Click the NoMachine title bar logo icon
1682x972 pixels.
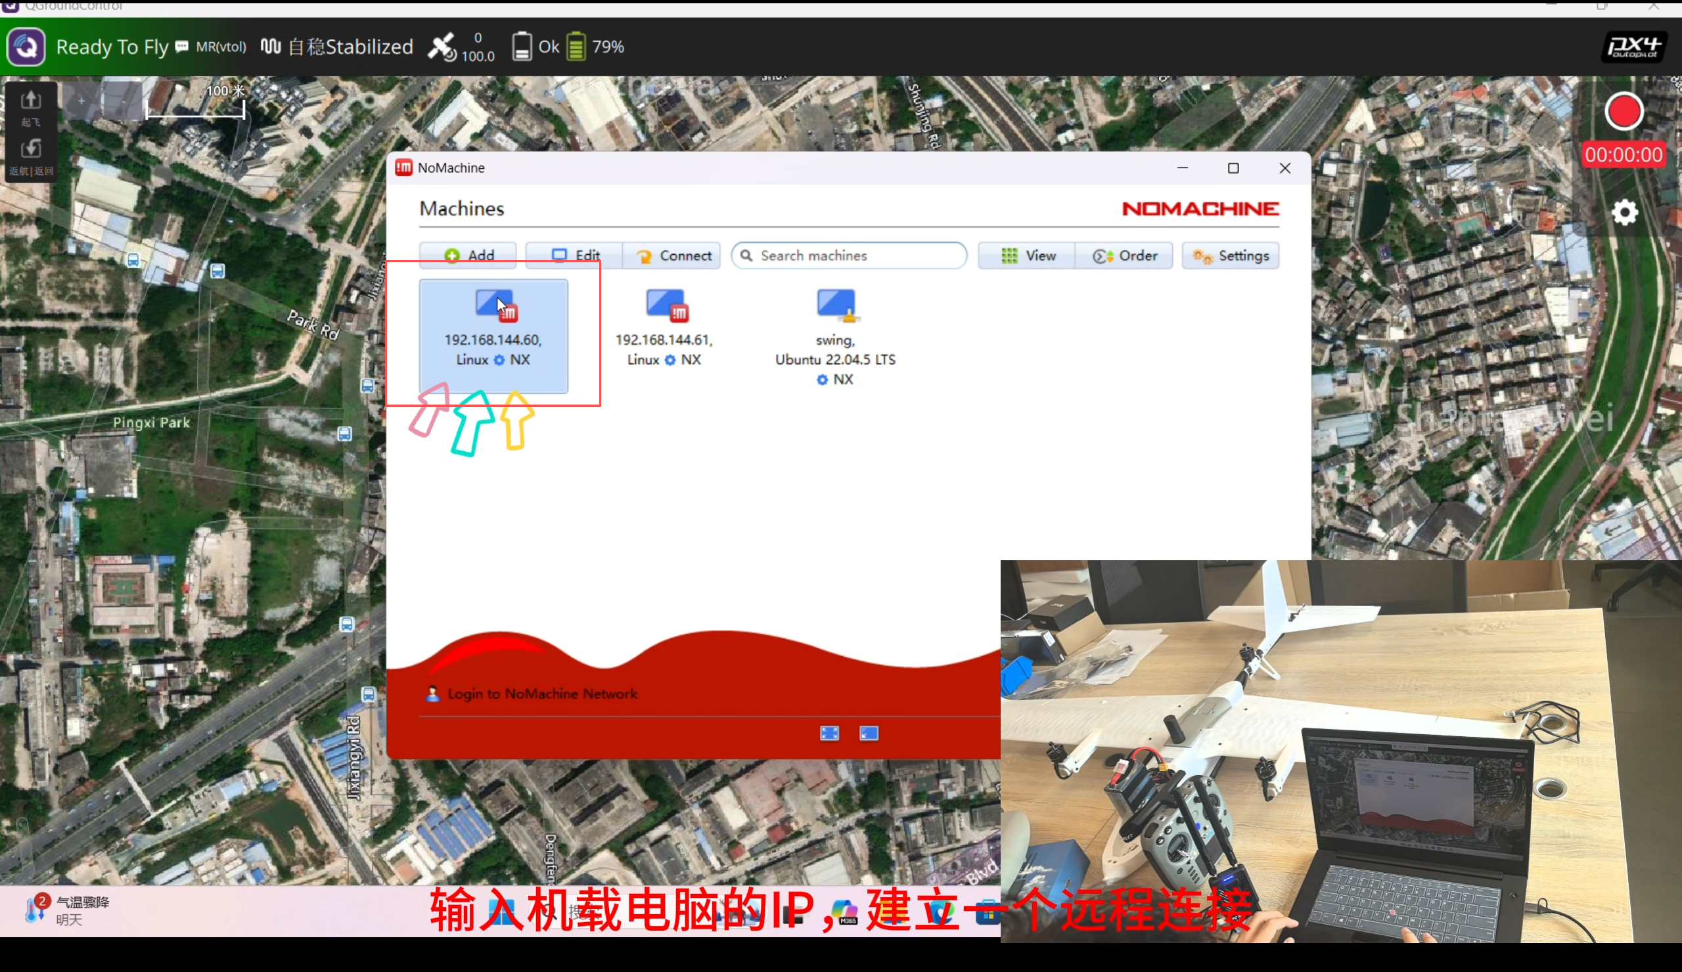[x=404, y=167]
